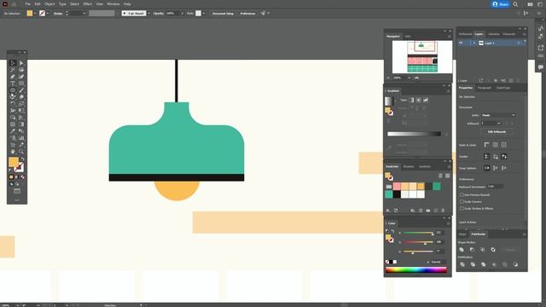Choose Freeform Gradient type icon
The height and width of the screenshot is (307, 546).
point(426,100)
